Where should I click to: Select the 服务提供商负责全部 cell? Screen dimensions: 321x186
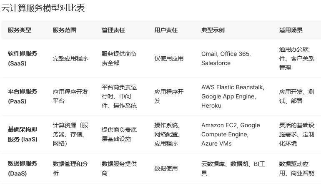[119, 58]
